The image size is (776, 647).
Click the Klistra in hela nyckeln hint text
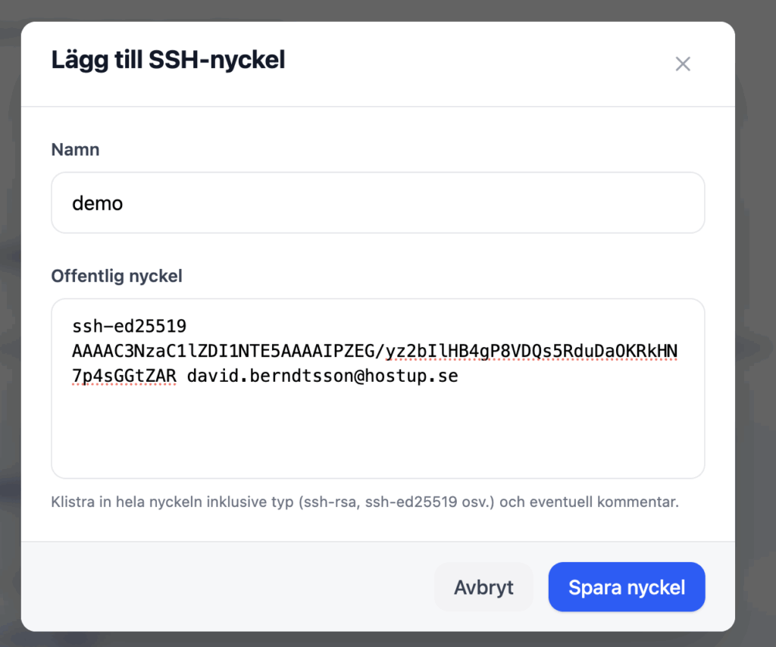[364, 502]
